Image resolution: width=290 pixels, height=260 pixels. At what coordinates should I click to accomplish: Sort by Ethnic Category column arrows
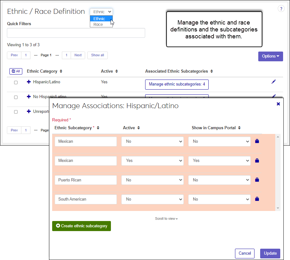point(61,71)
